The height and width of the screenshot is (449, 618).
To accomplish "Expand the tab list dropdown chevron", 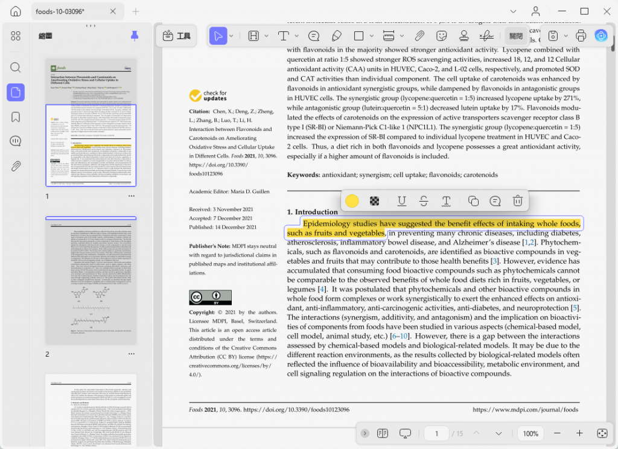I will click(513, 11).
